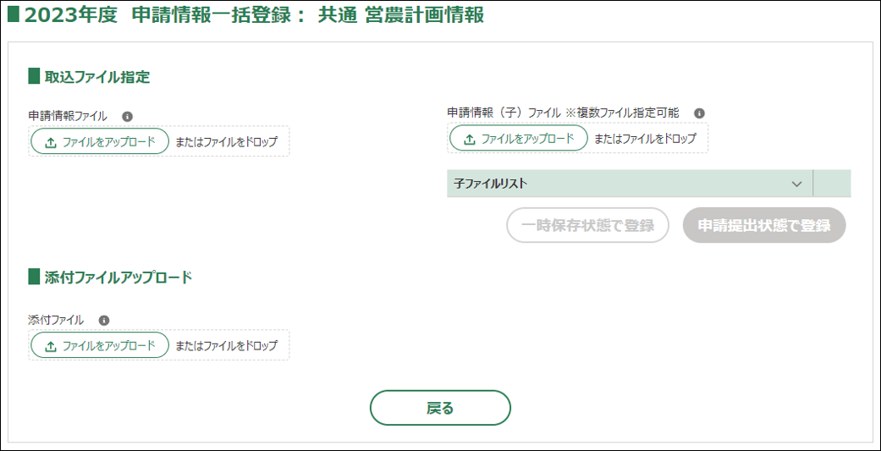
Task: Click the 申請提出状態で登録 button
Action: (x=763, y=225)
